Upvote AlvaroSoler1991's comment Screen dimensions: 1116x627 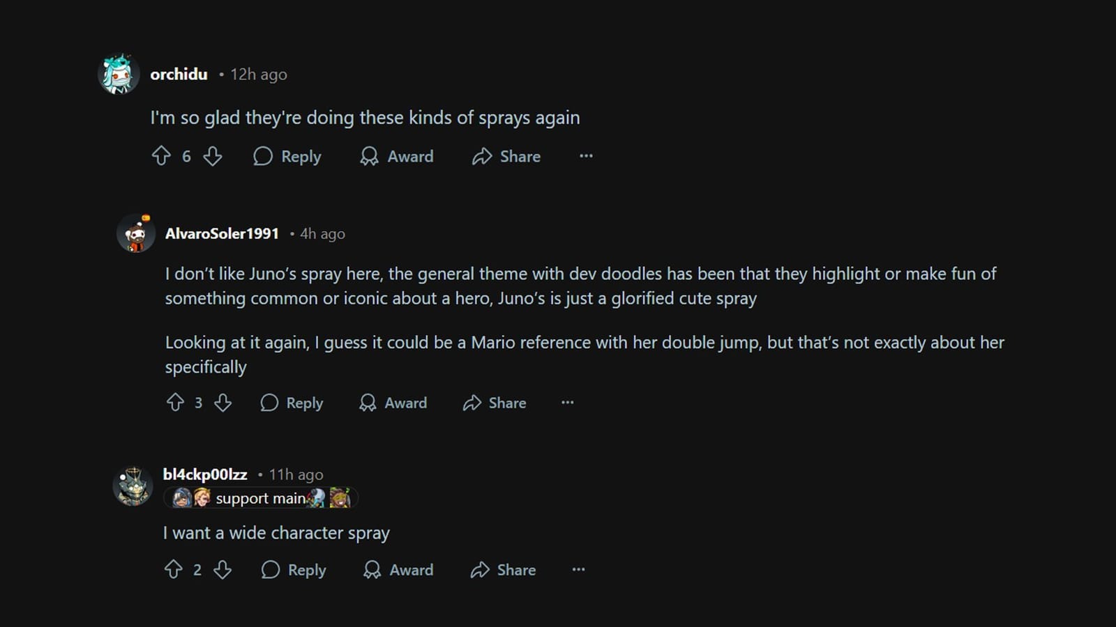(x=175, y=403)
